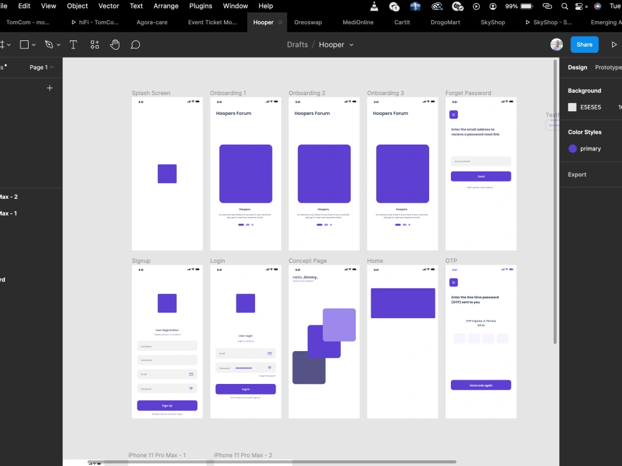Open the Resources components tool
This screenshot has width=622, height=466.
(95, 45)
